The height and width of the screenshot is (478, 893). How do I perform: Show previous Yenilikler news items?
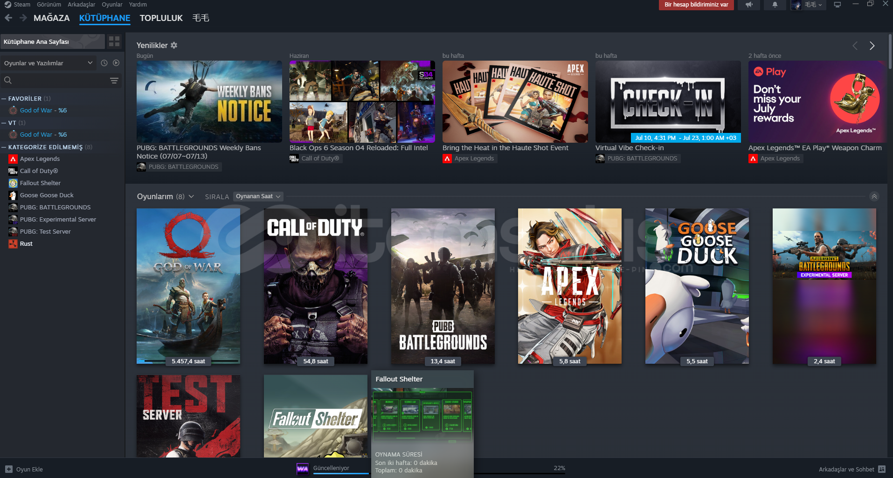pyautogui.click(x=855, y=46)
